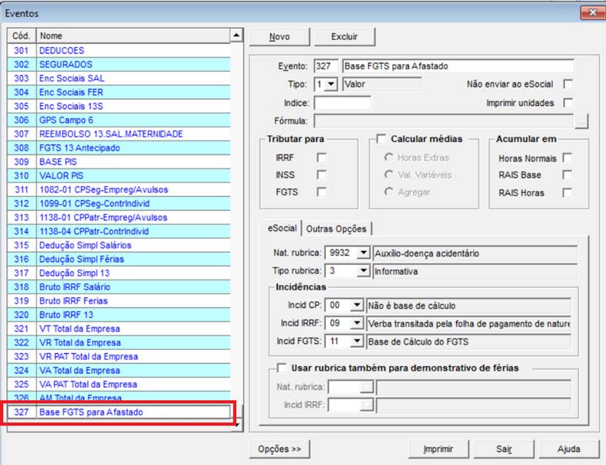Click the Novo button
The image size is (606, 465).
(x=279, y=36)
